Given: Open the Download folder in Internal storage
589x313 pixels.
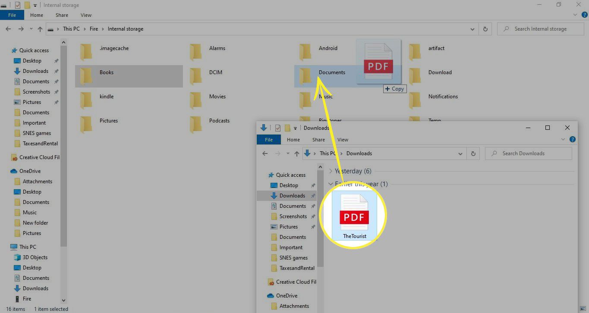Looking at the screenshot, I should (431, 76).
